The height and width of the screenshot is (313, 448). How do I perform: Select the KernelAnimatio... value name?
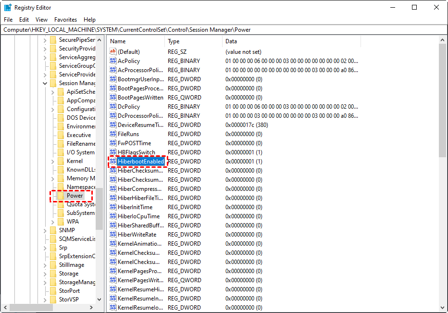point(140,244)
